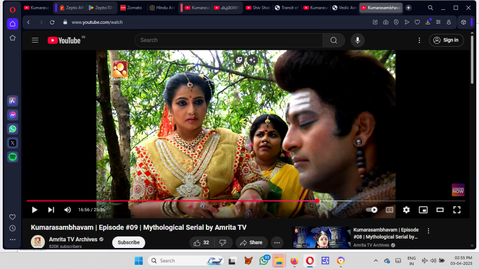This screenshot has width=479, height=269.
Task: Reload the current page
Action: pos(52,22)
